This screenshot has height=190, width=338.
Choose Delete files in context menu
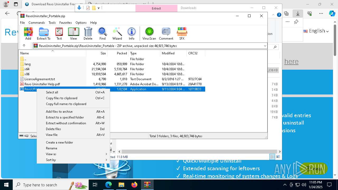73,129
